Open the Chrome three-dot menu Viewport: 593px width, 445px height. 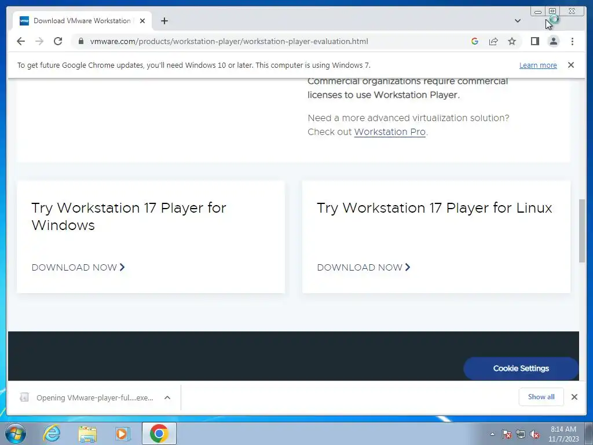572,41
